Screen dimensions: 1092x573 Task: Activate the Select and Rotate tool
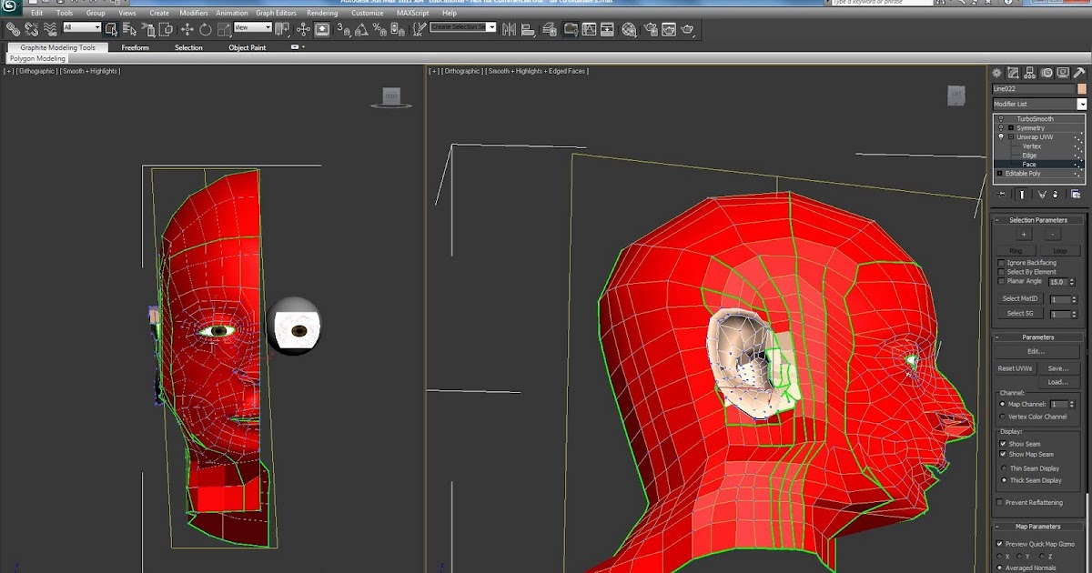(206, 28)
